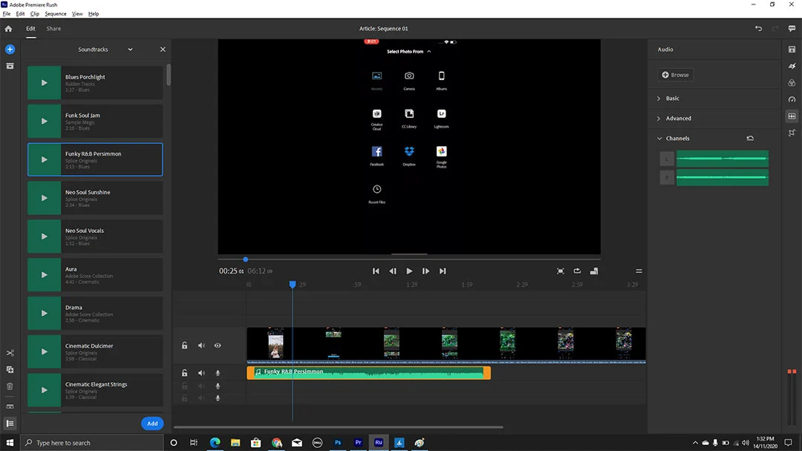Viewport: 802px width, 451px height.
Task: Open the Soundtracks category dropdown
Action: pyautogui.click(x=131, y=50)
